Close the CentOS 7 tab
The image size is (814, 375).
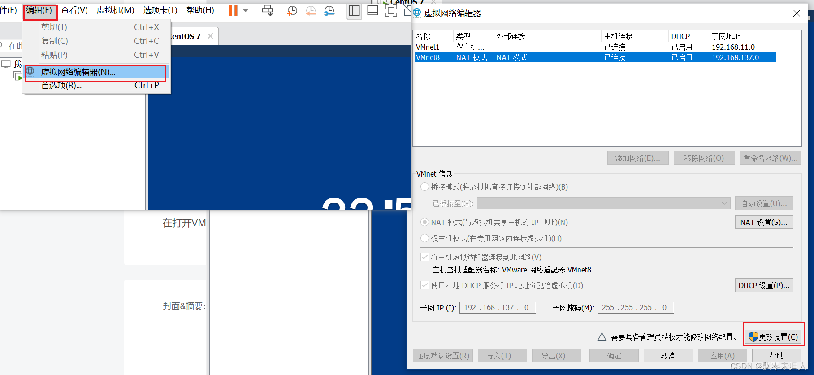click(210, 36)
